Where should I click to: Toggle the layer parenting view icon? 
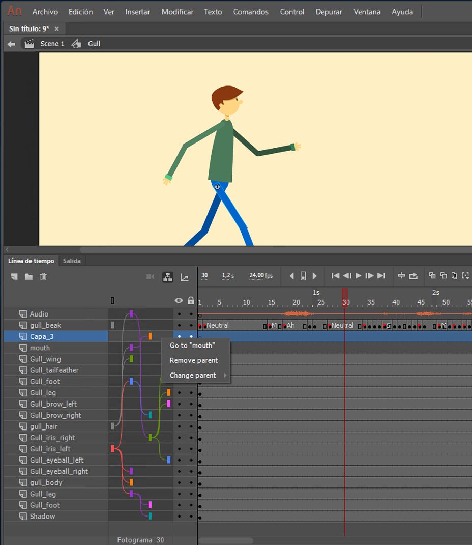pyautogui.click(x=167, y=277)
